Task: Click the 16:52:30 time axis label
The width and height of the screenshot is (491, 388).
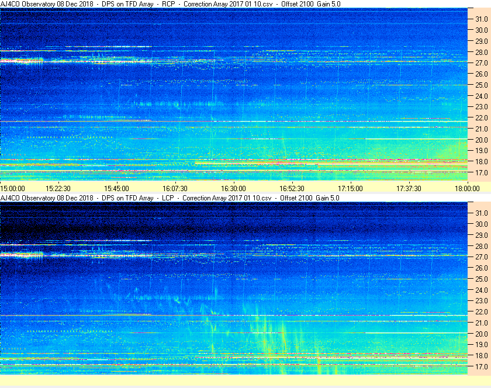Action: [292, 189]
